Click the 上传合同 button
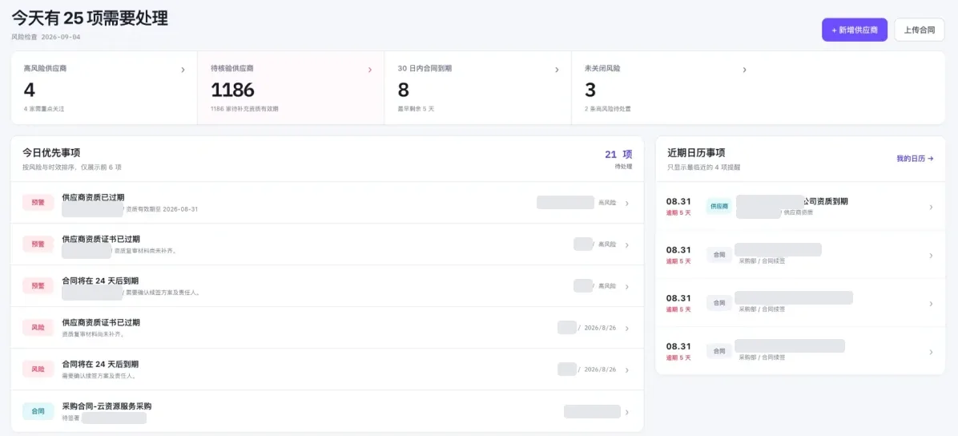958x436 pixels. [x=919, y=30]
